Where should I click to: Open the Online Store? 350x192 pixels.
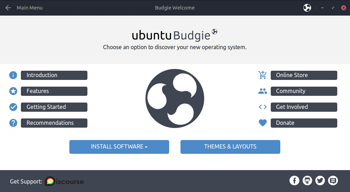(304, 75)
